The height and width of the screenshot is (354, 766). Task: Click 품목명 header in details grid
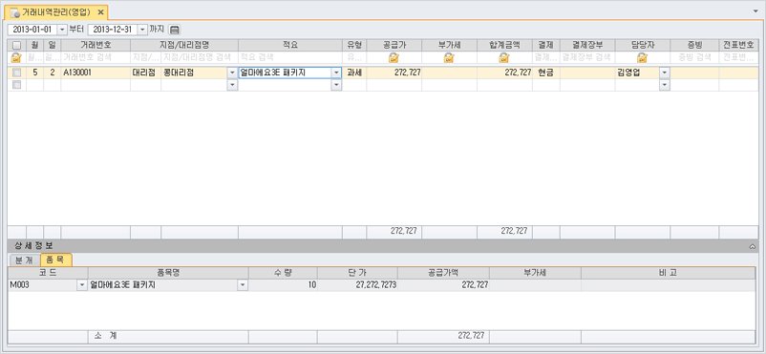168,273
